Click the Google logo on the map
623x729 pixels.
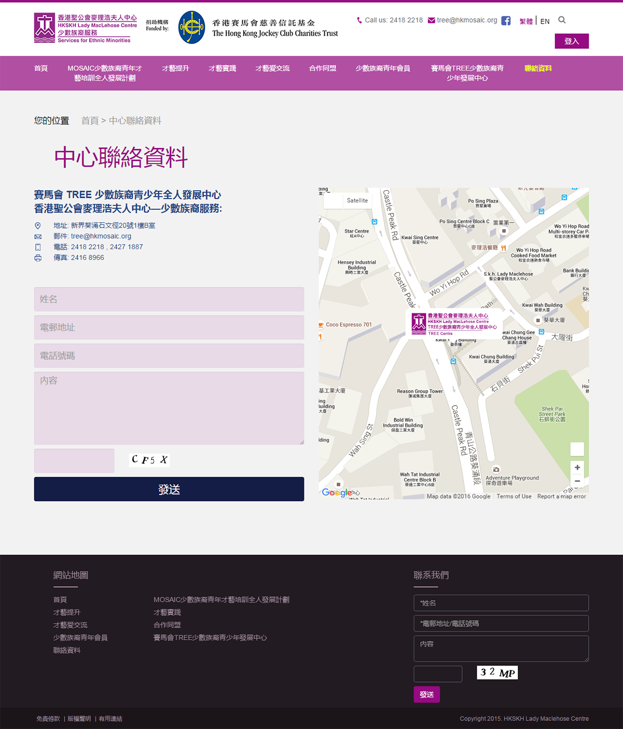tap(336, 492)
